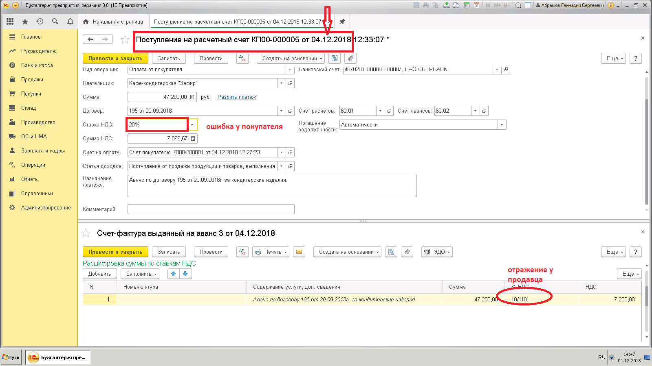This screenshot has height=366, width=652.
Task: Switch to the Начальная страница tab
Action: tap(113, 22)
